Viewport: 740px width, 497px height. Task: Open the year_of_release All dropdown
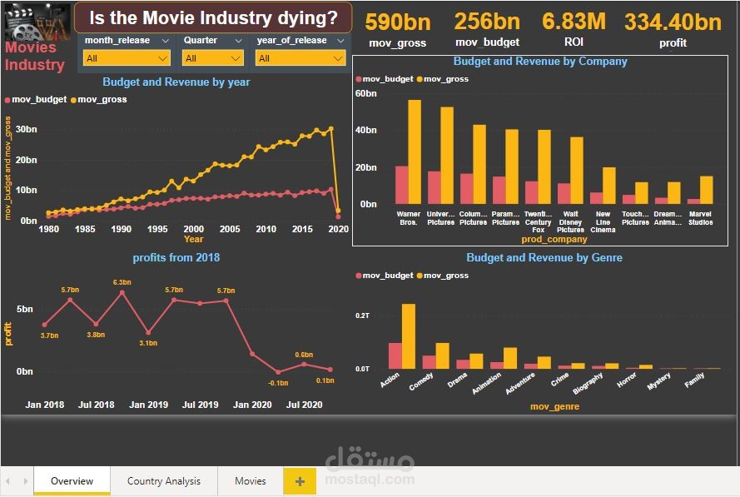coord(300,58)
